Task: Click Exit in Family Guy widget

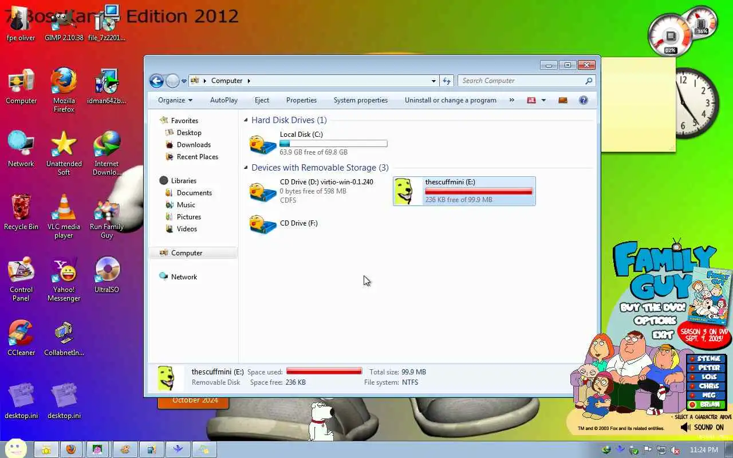Action: pos(663,335)
